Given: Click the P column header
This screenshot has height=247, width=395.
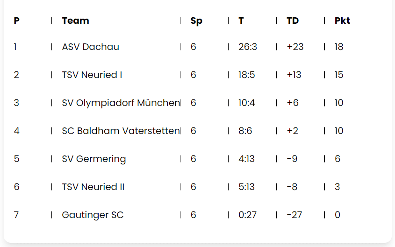Looking at the screenshot, I should click(x=17, y=21).
